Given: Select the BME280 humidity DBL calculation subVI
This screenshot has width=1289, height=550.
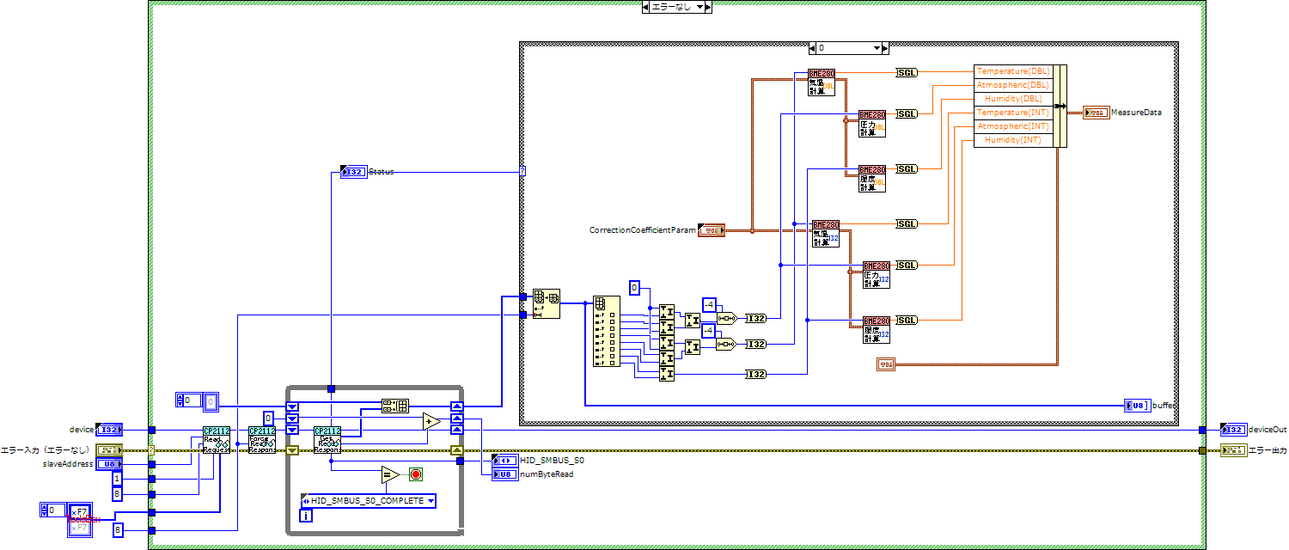Looking at the screenshot, I should (x=872, y=179).
